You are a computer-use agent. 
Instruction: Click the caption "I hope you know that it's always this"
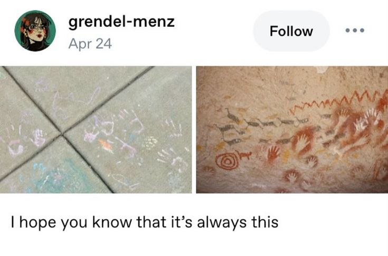pyautogui.click(x=145, y=222)
